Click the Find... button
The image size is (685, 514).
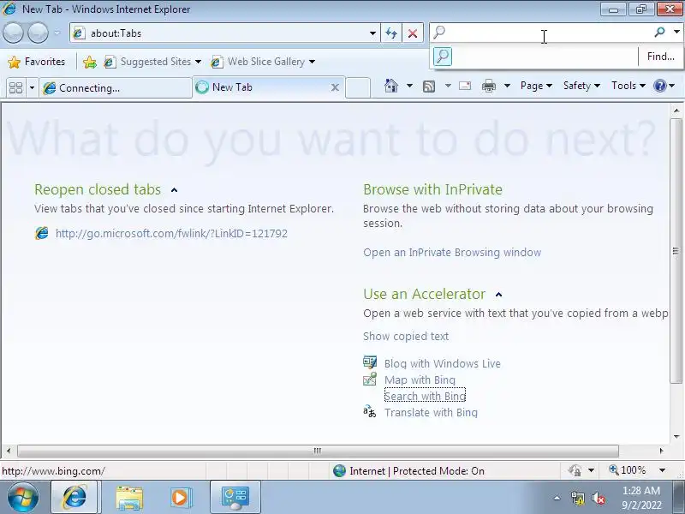(x=660, y=57)
